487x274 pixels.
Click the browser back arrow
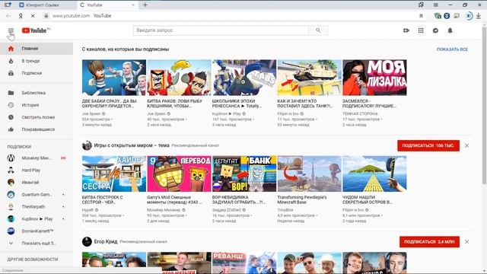(8, 16)
